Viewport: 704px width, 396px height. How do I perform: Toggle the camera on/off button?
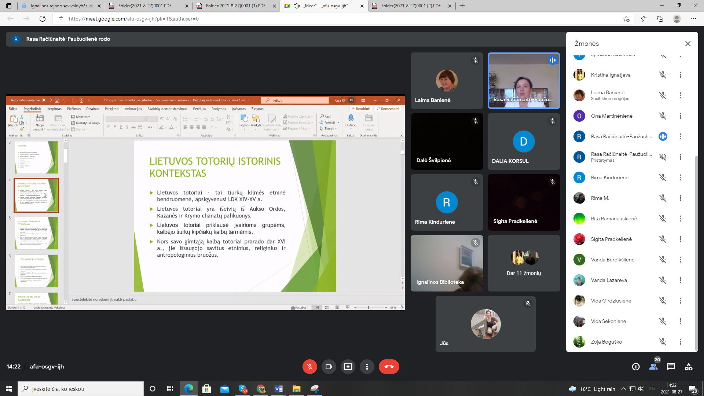coord(329,367)
